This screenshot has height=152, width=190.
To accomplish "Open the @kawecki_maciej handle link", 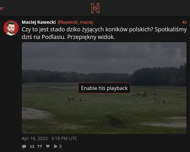I will [x=75, y=22].
